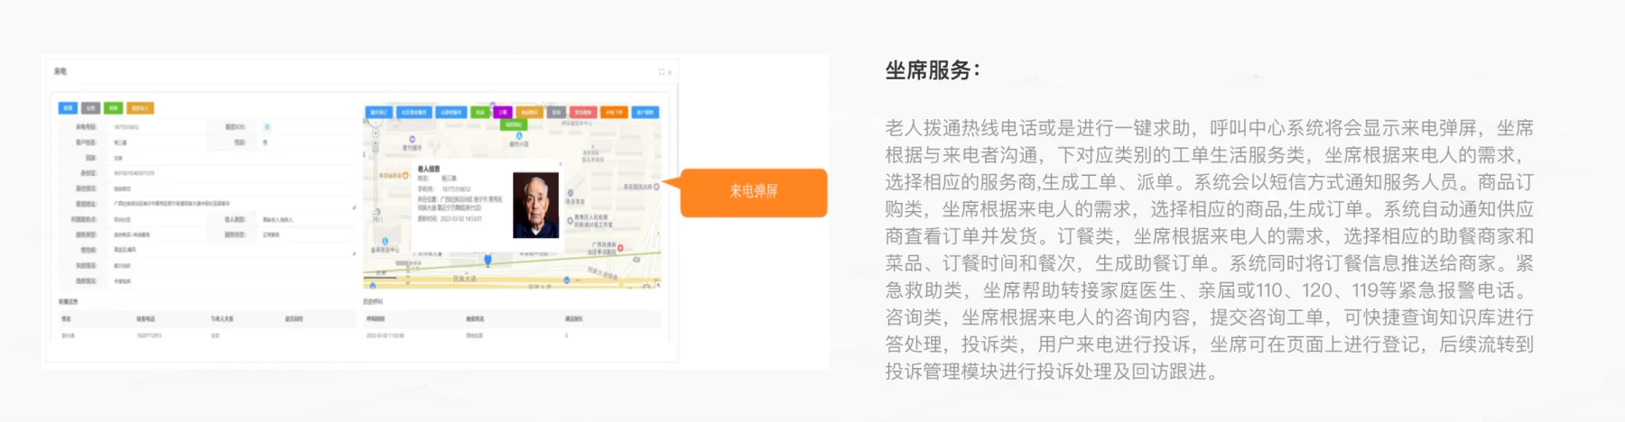
Task: Click the 客户姓名 input field
Action: point(158,142)
